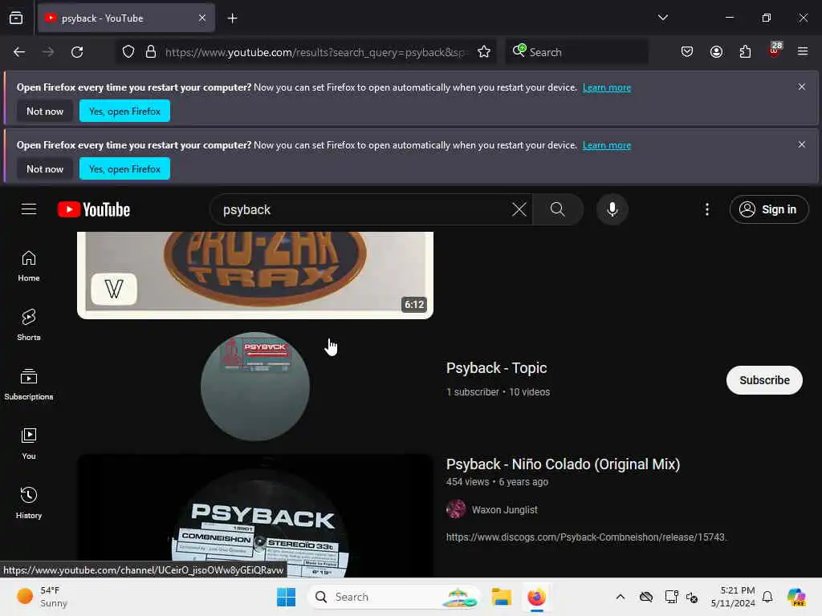View site security via the padlock icon

tap(150, 52)
